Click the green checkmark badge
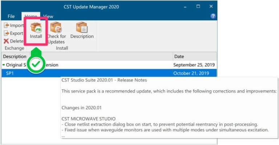The image size is (279, 145). click(x=36, y=64)
